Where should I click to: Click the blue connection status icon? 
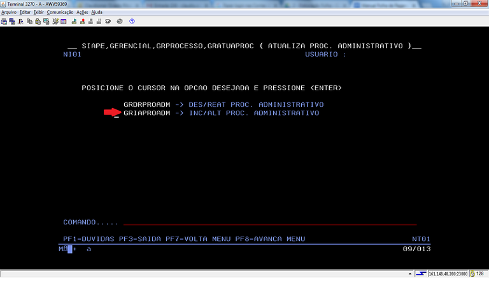(x=421, y=274)
